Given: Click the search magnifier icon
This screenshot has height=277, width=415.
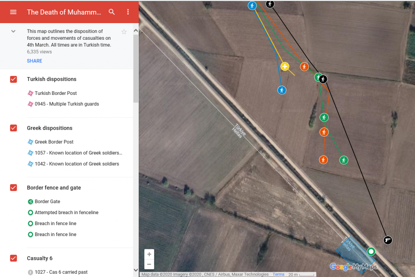Looking at the screenshot, I should (112, 12).
